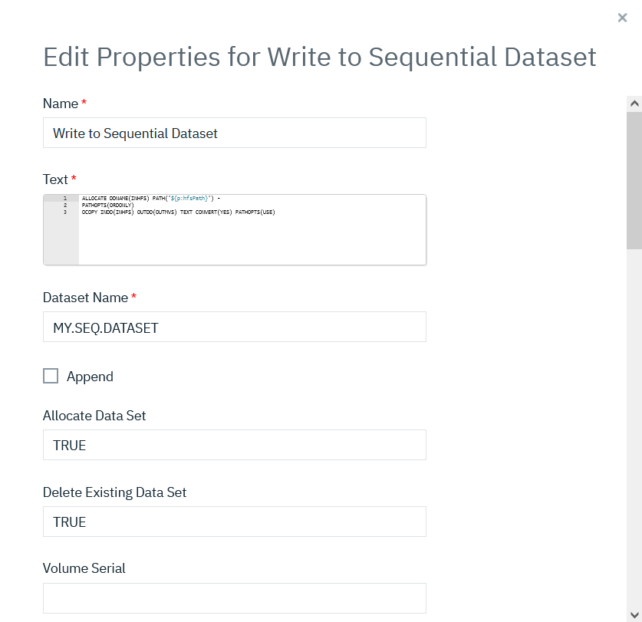Click the Allocate Data Set label
The image size is (642, 622).
pyautogui.click(x=94, y=416)
